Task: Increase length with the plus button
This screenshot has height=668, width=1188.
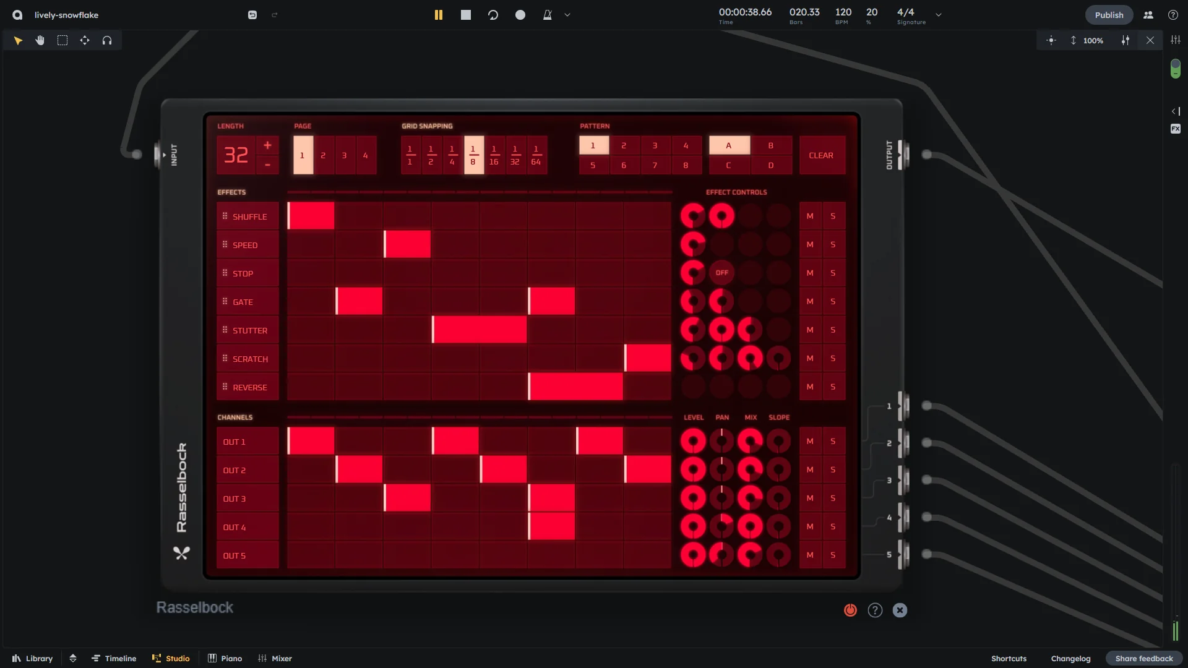Action: coord(267,145)
